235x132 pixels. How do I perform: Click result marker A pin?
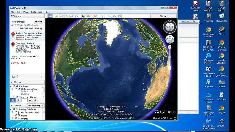click(x=13, y=35)
